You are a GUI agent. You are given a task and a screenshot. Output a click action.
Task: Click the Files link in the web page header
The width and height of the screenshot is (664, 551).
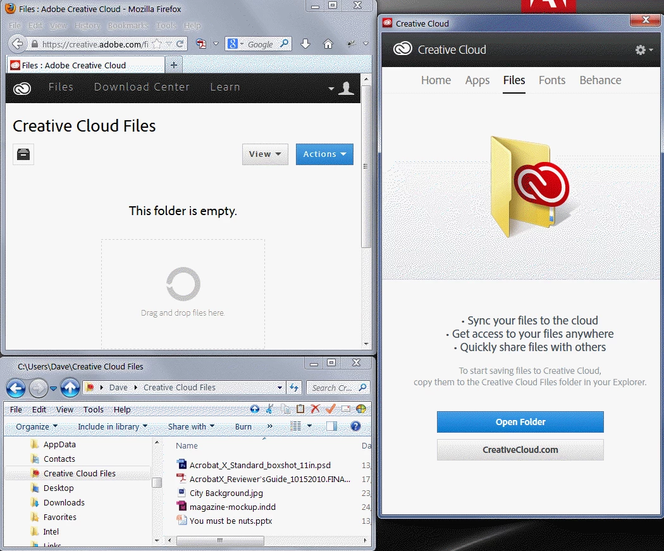click(x=61, y=87)
